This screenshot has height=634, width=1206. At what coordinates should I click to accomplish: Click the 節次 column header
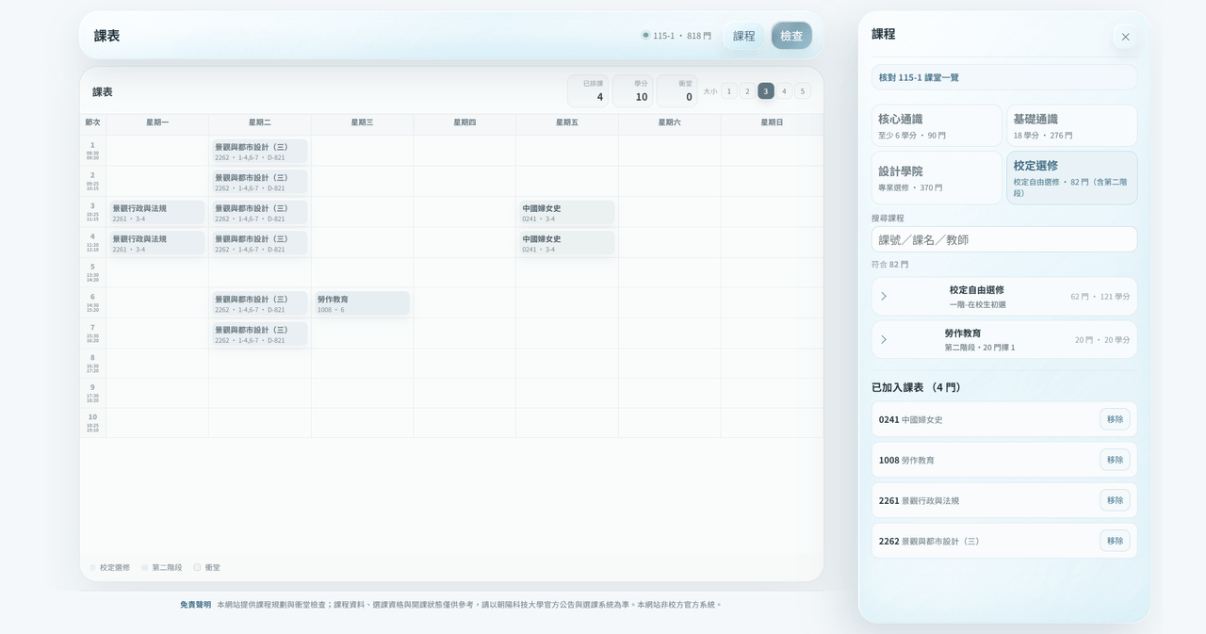pos(92,122)
